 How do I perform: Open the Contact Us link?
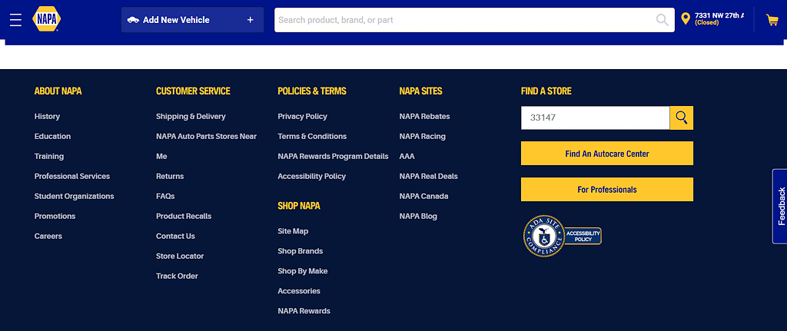tap(175, 237)
